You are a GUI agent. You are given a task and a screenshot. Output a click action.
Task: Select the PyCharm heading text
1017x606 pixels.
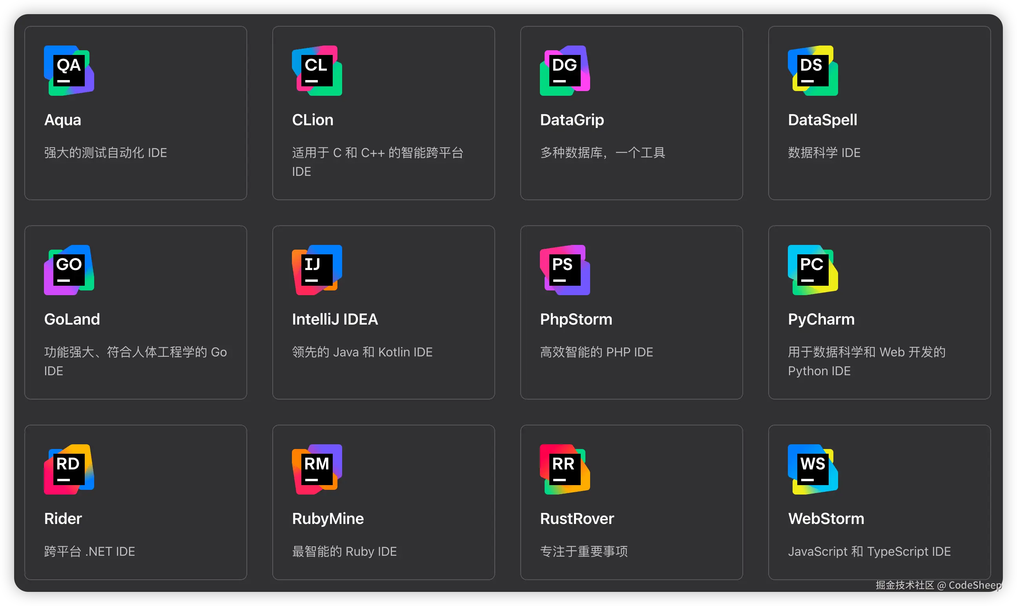coord(821,319)
